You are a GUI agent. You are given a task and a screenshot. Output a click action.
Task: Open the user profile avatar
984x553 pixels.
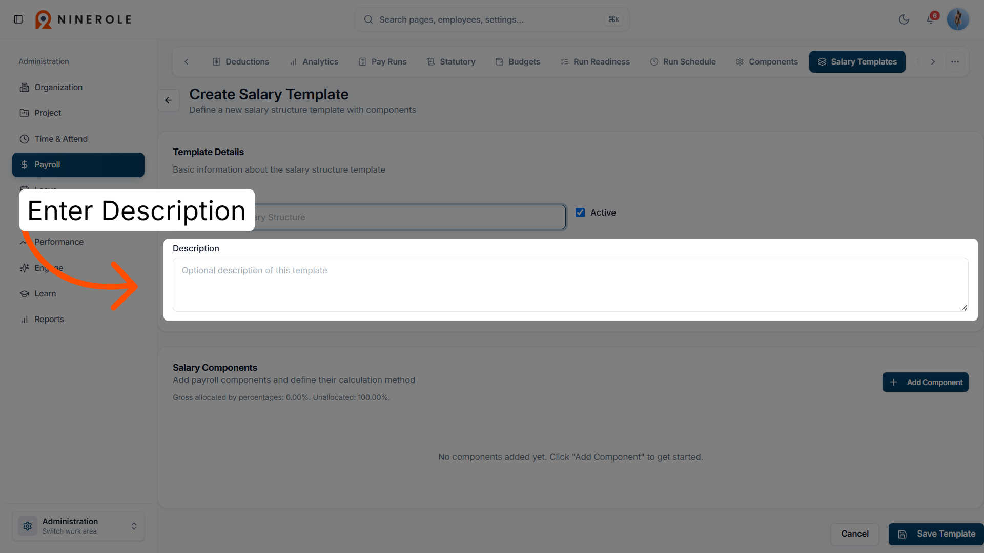(x=958, y=19)
